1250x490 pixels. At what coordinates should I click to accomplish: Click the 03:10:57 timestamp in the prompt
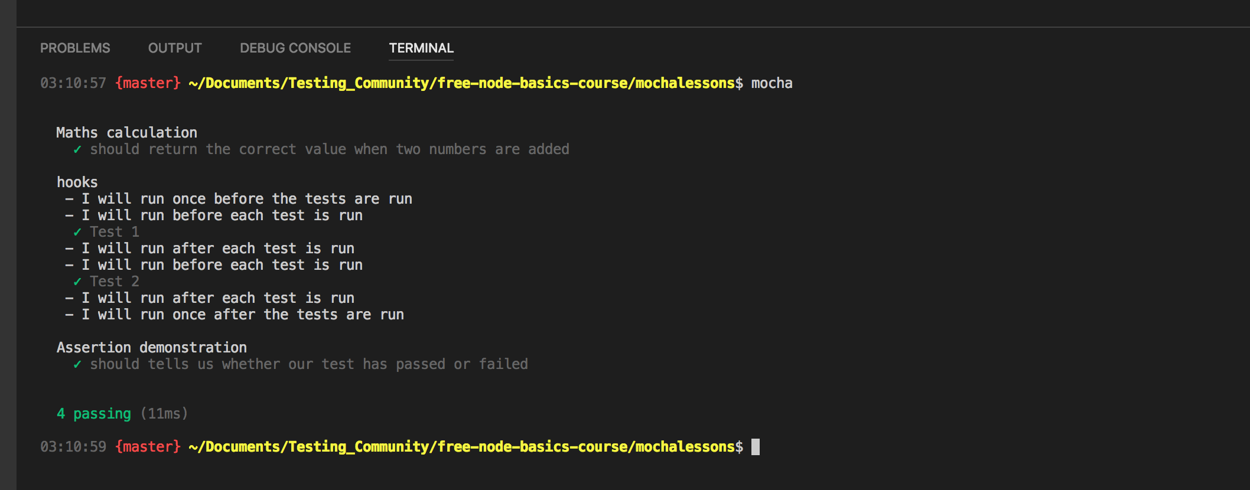73,83
